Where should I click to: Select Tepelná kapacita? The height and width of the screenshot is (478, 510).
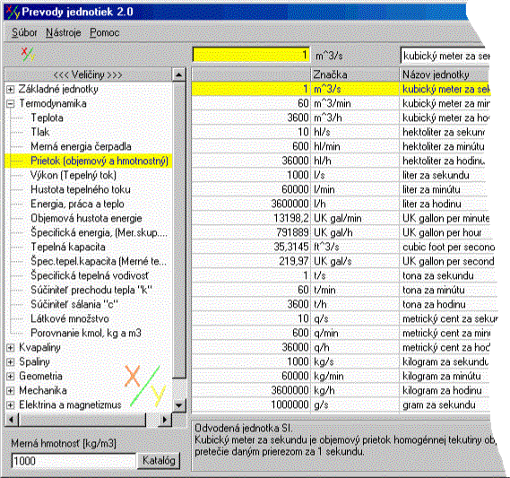(x=68, y=247)
